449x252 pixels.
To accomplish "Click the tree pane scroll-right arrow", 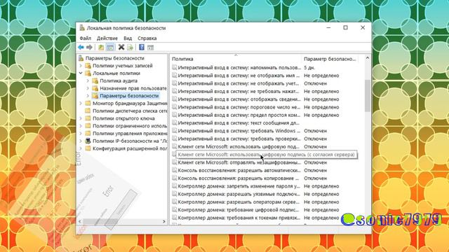I will [x=164, y=221].
